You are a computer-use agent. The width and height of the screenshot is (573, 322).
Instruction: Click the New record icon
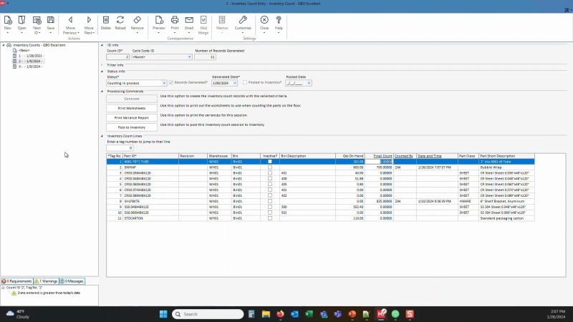8,21
